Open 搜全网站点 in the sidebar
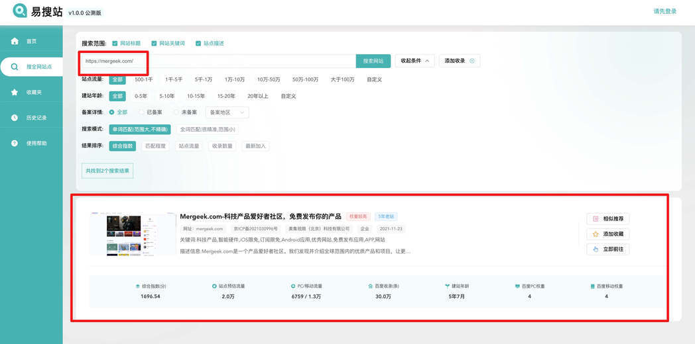695x344 pixels. (x=31, y=67)
